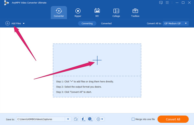Image resolution: width=194 pixels, height=125 pixels.
Task: Open the Converter tab
Action: (x=59, y=13)
